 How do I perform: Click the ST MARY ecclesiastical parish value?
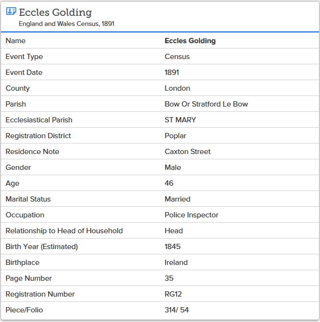coord(180,120)
